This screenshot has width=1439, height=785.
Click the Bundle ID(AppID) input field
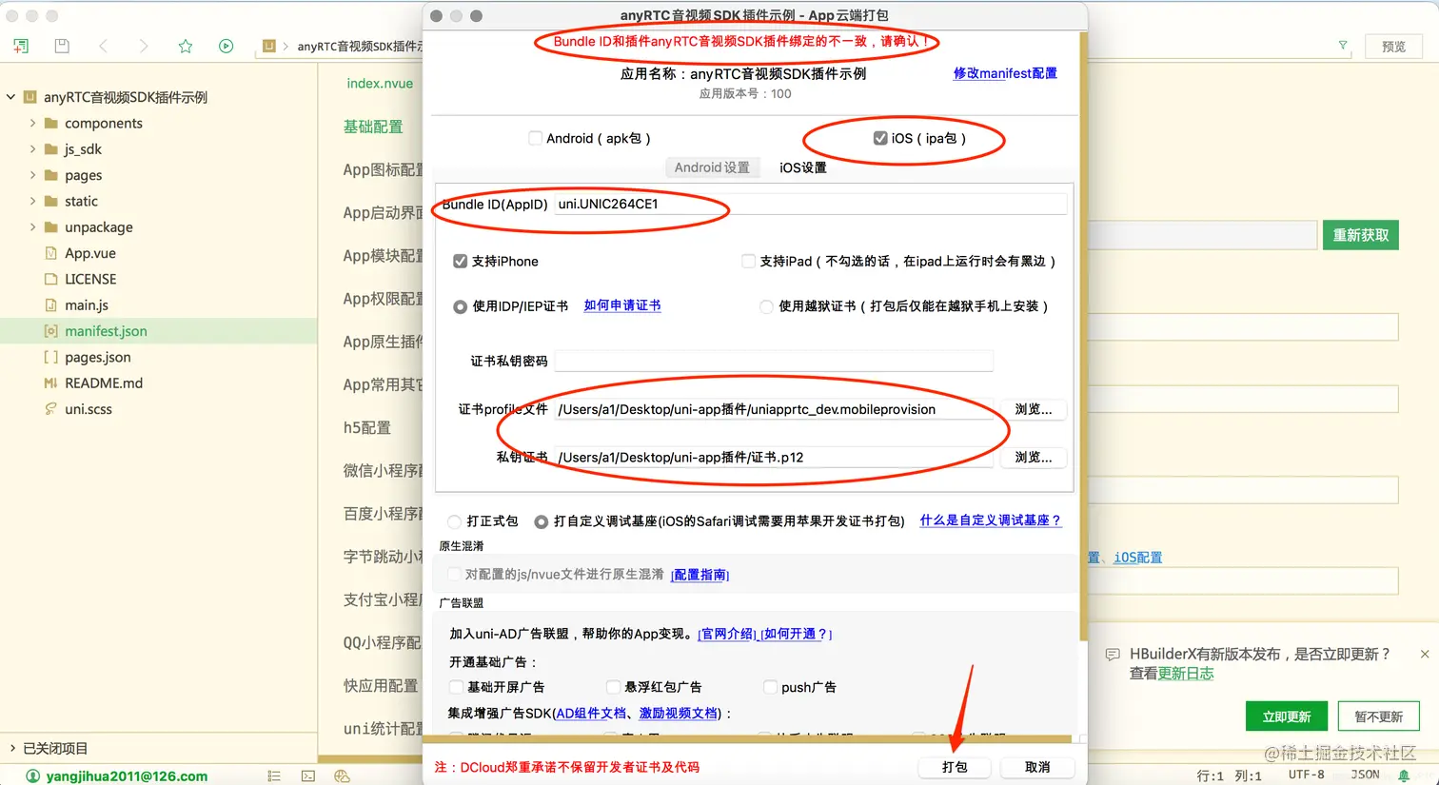point(811,205)
